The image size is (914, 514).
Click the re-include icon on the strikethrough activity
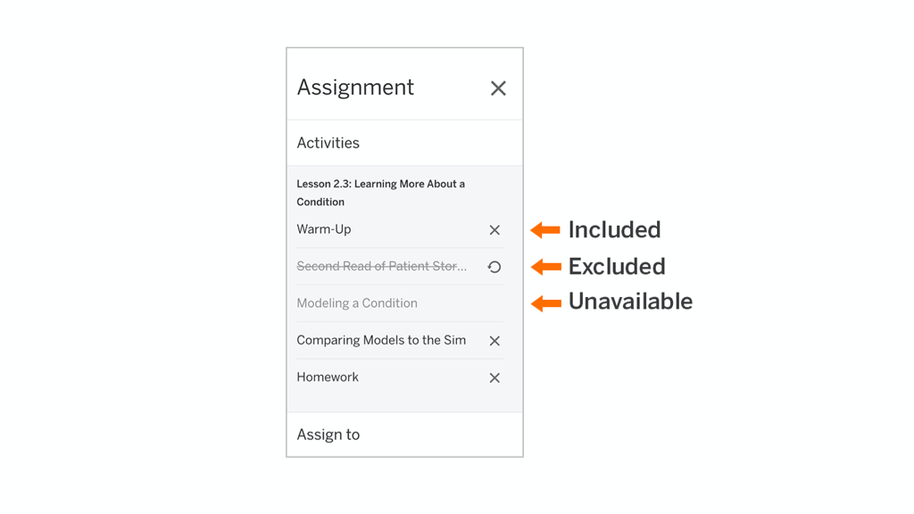click(494, 266)
